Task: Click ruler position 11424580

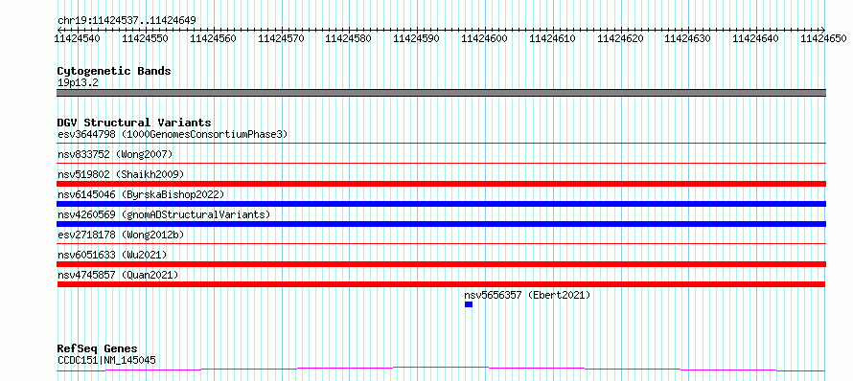Action: [x=349, y=38]
